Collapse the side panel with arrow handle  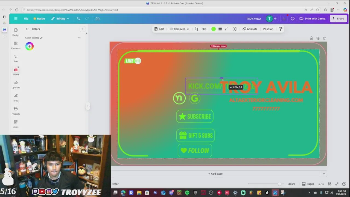[x=88, y=106]
